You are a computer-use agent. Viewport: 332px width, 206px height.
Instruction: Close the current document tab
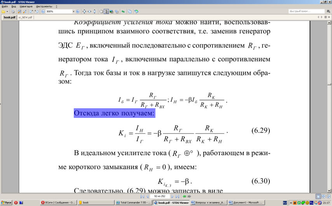pos(329,17)
